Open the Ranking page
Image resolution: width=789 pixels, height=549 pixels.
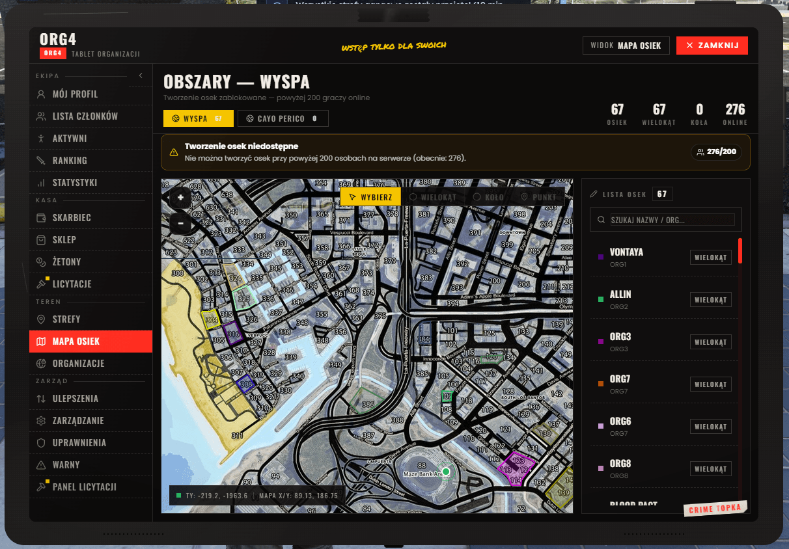(90, 161)
